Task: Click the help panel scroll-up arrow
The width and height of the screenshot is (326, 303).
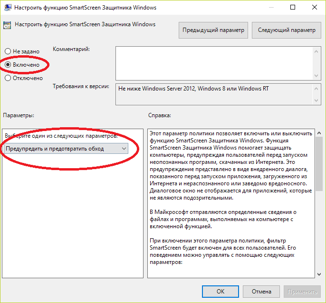Action: (x=319, y=133)
